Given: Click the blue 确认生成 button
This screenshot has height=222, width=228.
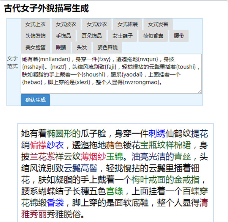Looking at the screenshot, I should click(35, 100).
